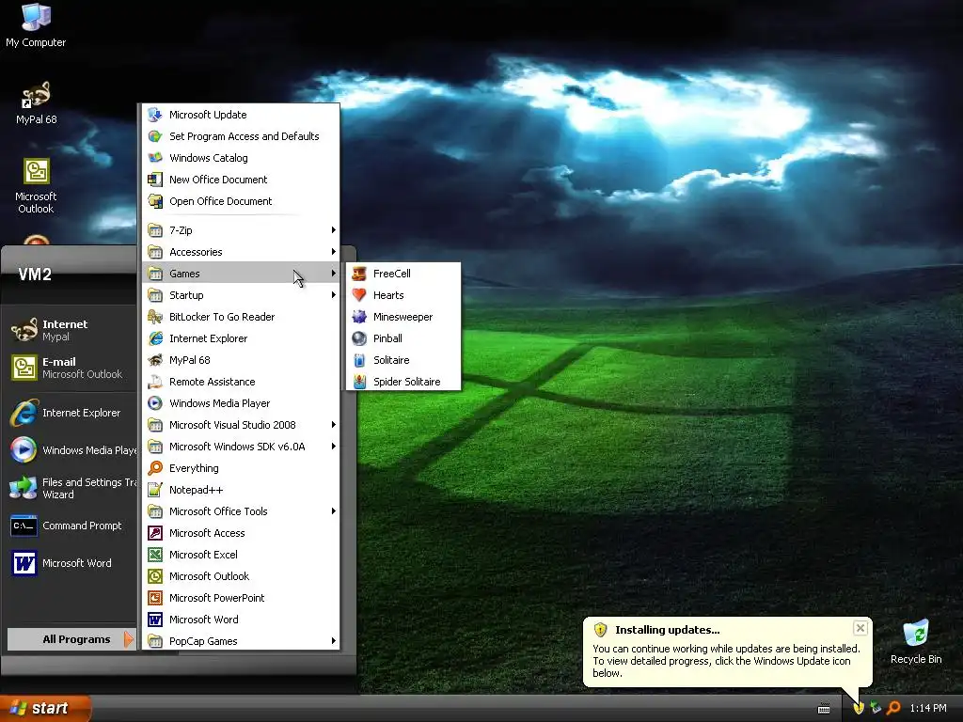Expand Microsoft Windows SDK v6.0A arrow

point(334,447)
